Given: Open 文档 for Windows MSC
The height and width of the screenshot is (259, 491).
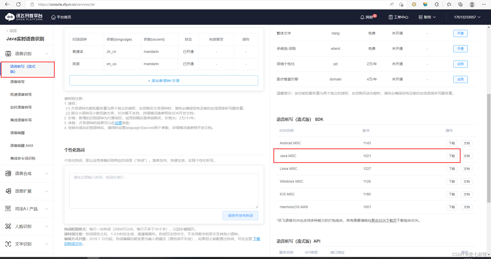Looking at the screenshot, I should [467, 182].
